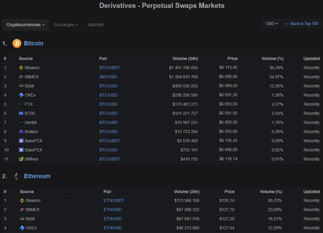This screenshot has height=233, width=323.
Task: Click the Back to Top 100 button
Action: [x=302, y=23]
